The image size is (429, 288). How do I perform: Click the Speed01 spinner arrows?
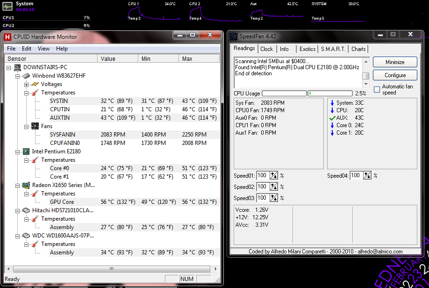(274, 175)
